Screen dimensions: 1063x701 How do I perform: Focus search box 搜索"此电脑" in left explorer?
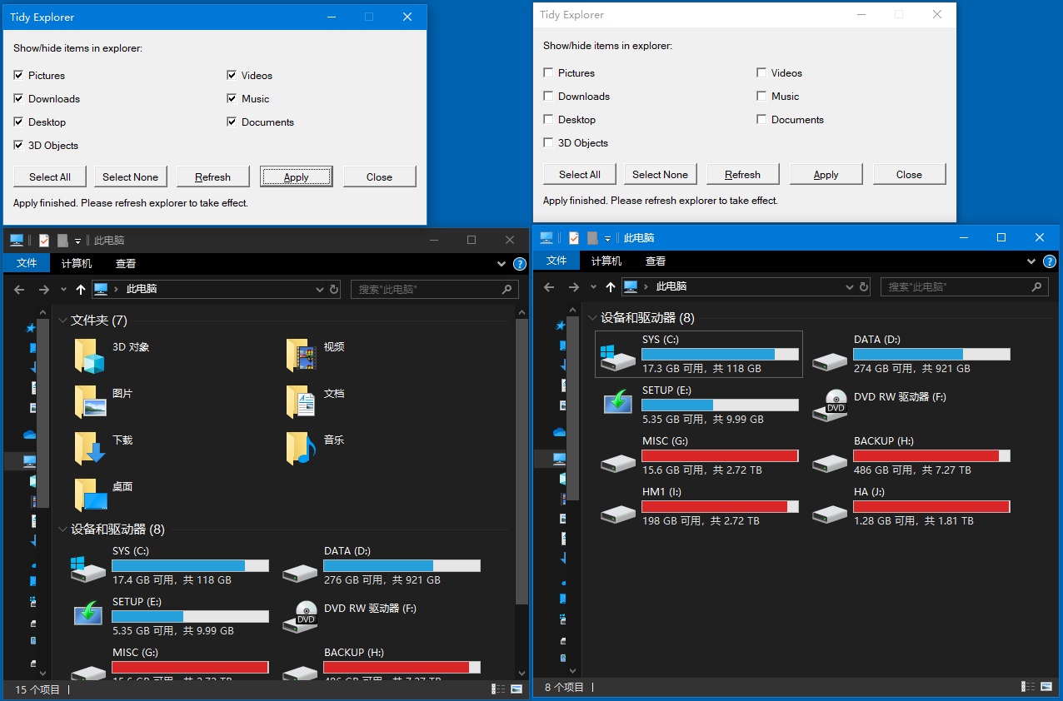(x=435, y=290)
